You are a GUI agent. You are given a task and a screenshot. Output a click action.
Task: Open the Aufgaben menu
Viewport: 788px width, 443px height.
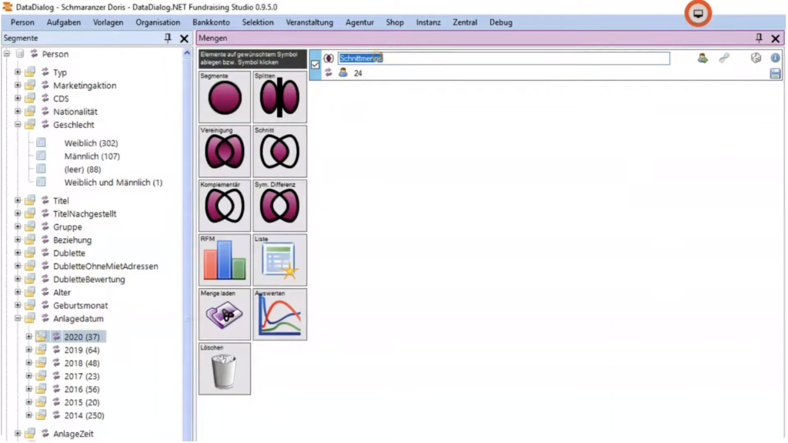pos(63,22)
